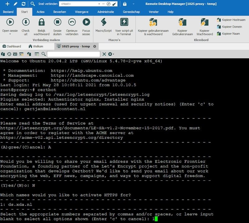Click the Bekijk wachtwoord lock icon
249x223 pixels.
[x=42, y=22]
